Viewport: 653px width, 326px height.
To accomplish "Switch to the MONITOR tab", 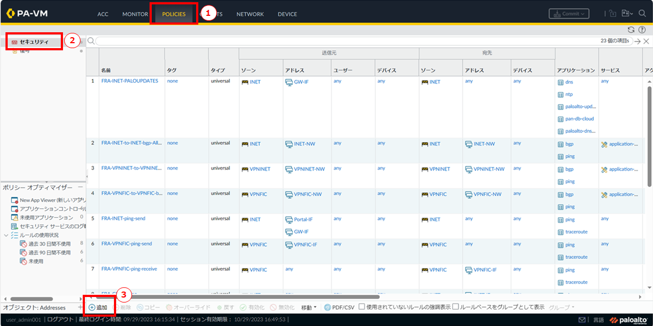I will coord(135,14).
